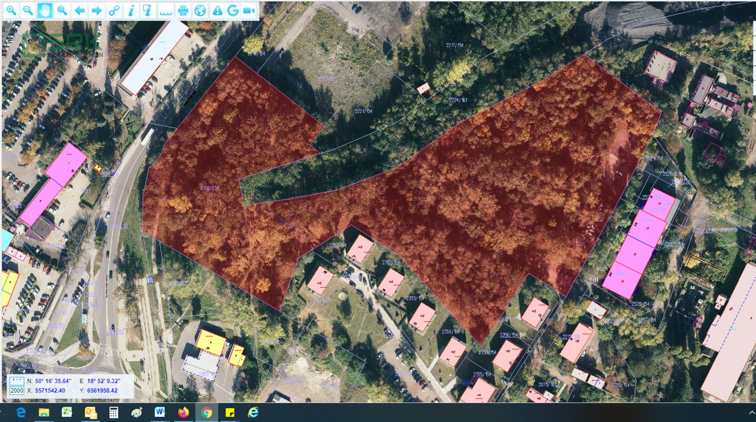Open Firefox from taskbar

coord(183,412)
